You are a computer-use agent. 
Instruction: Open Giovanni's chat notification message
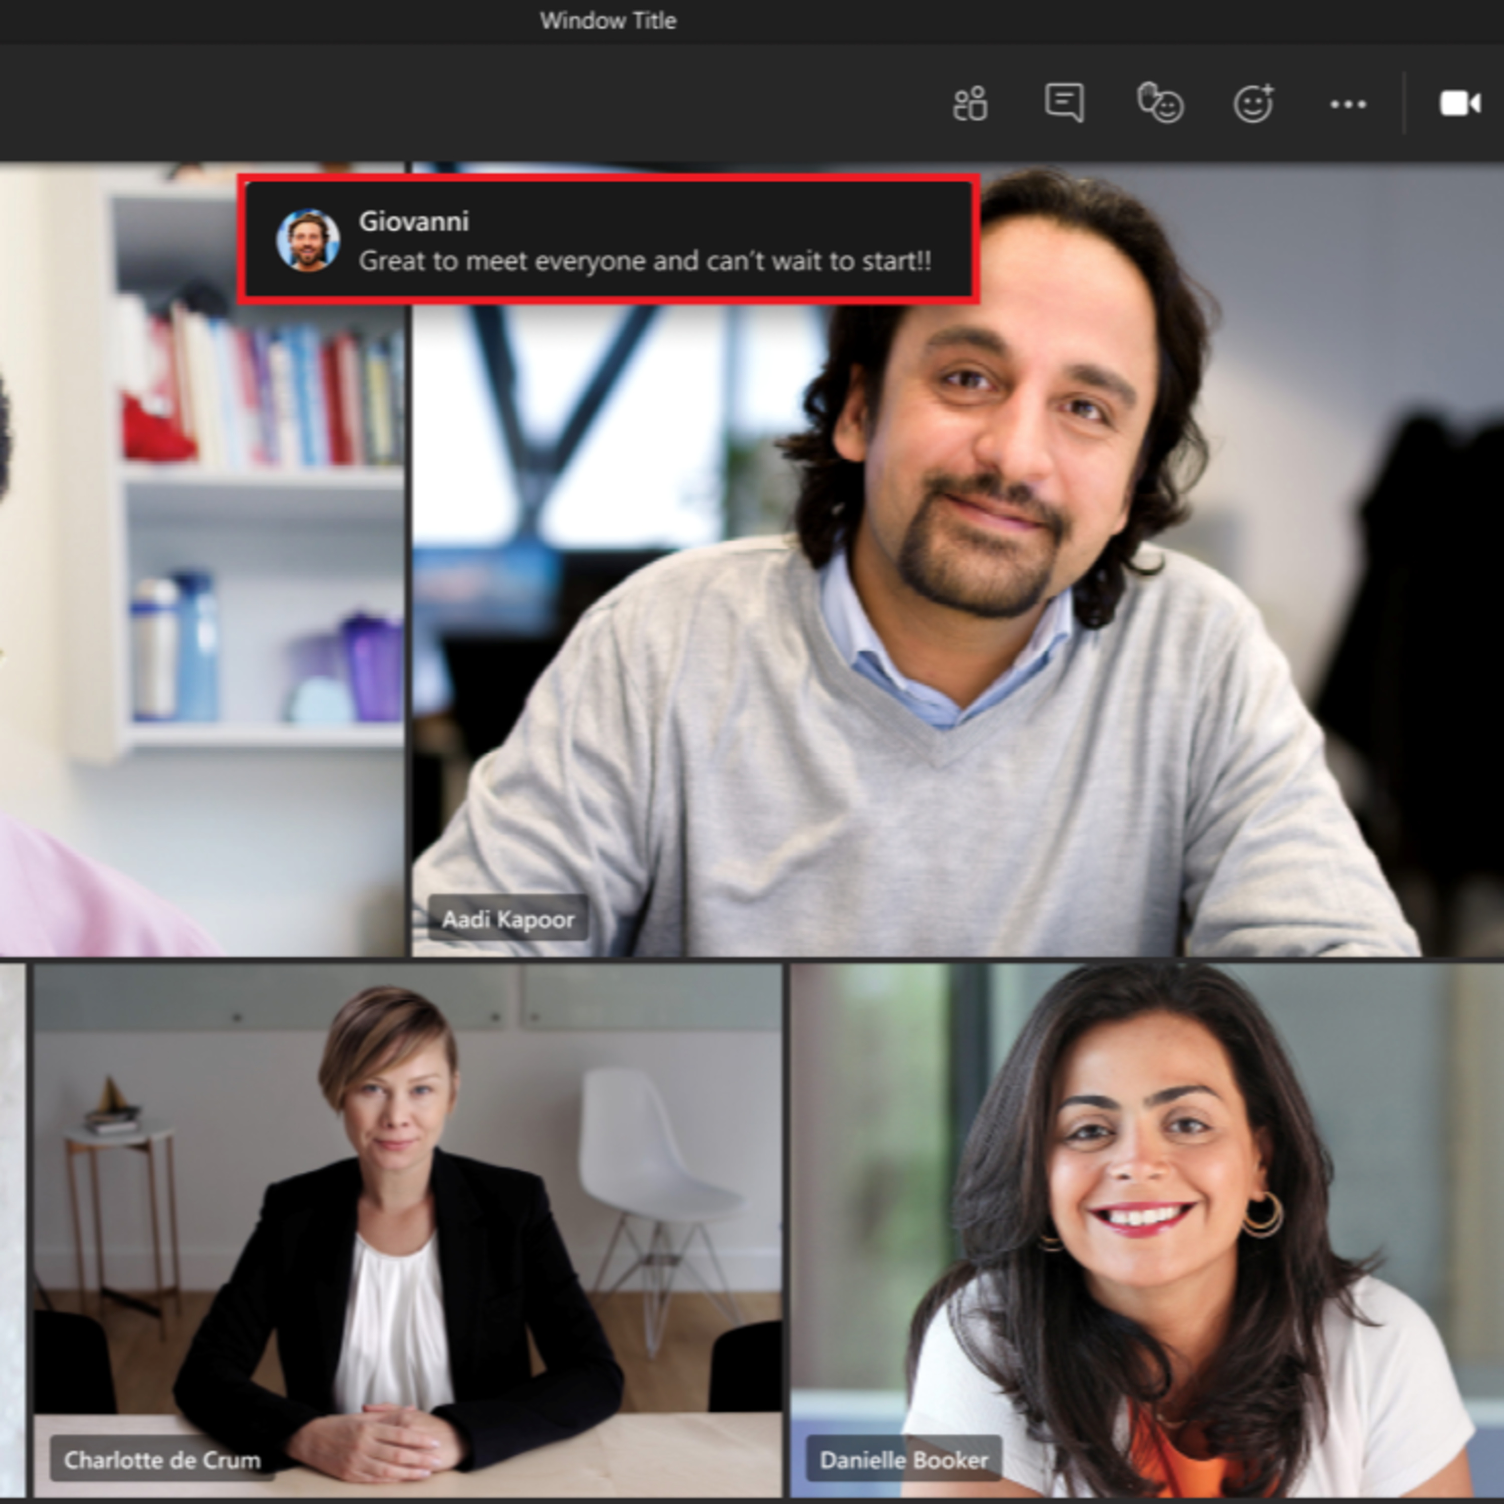tap(609, 239)
